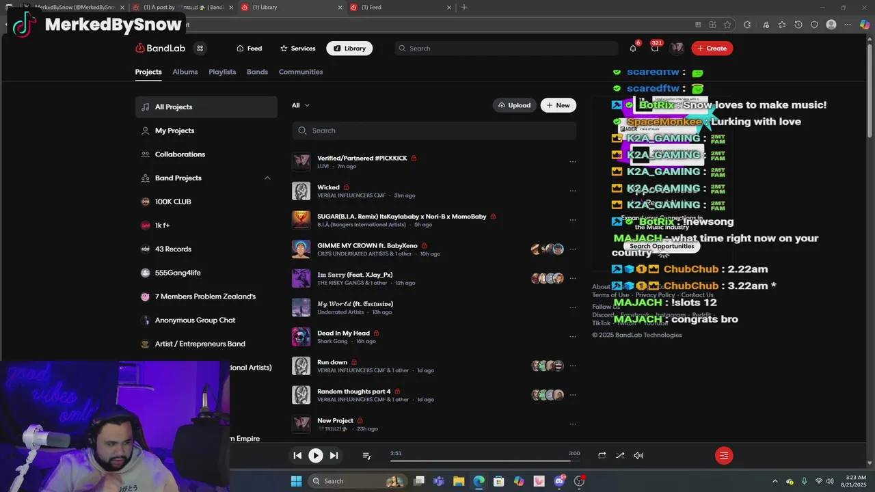Open the All filter dropdown
The height and width of the screenshot is (492, 875).
pos(301,105)
